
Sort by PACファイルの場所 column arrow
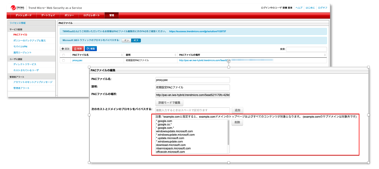point(325,55)
